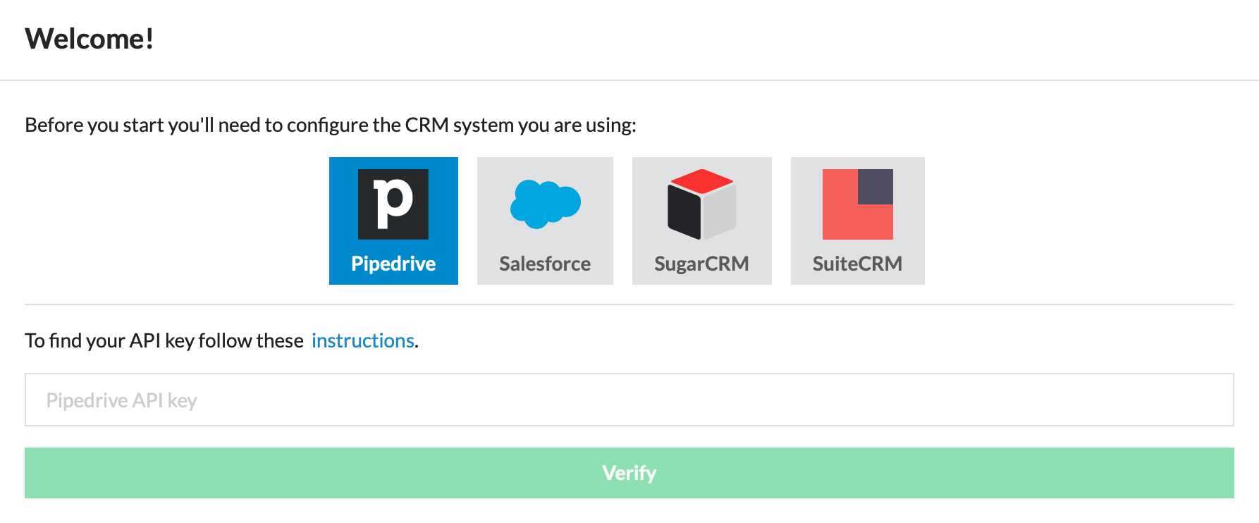Select the SuiteCRM logo tile
The width and height of the screenshot is (1259, 523).
tap(858, 221)
